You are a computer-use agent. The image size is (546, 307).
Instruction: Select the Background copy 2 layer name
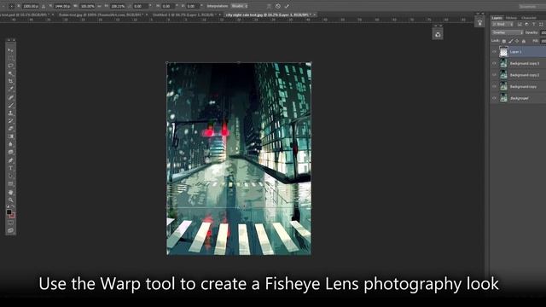click(x=525, y=75)
